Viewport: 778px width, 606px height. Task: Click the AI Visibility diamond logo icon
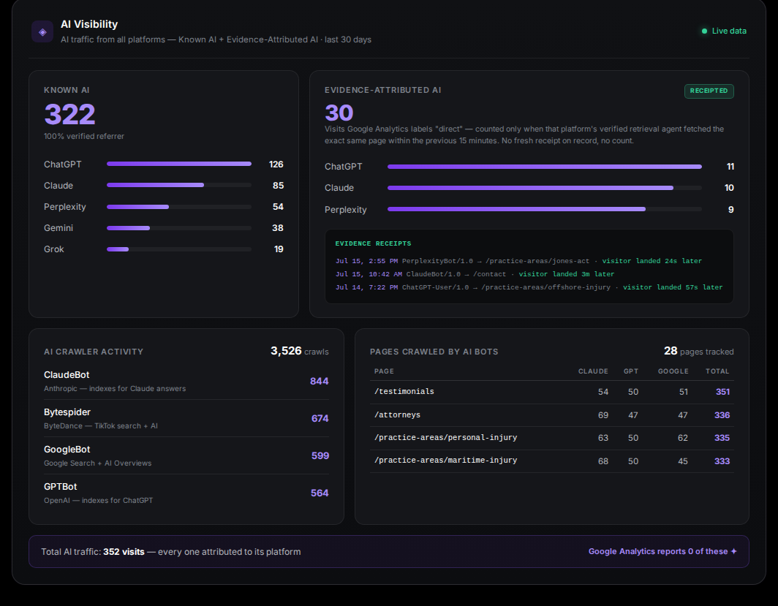[42, 31]
